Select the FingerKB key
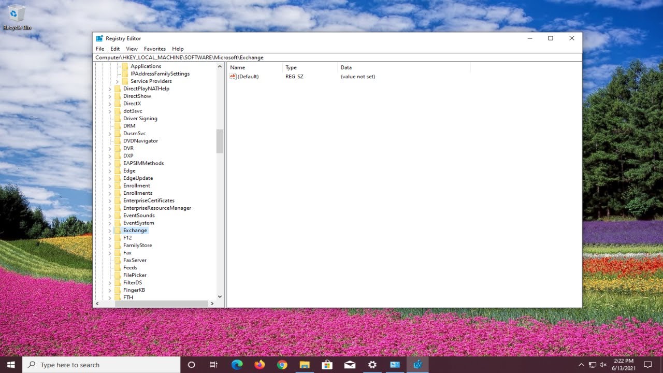 point(134,290)
